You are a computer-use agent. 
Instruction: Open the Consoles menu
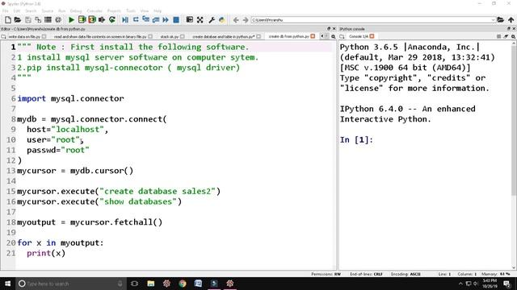pos(95,10)
